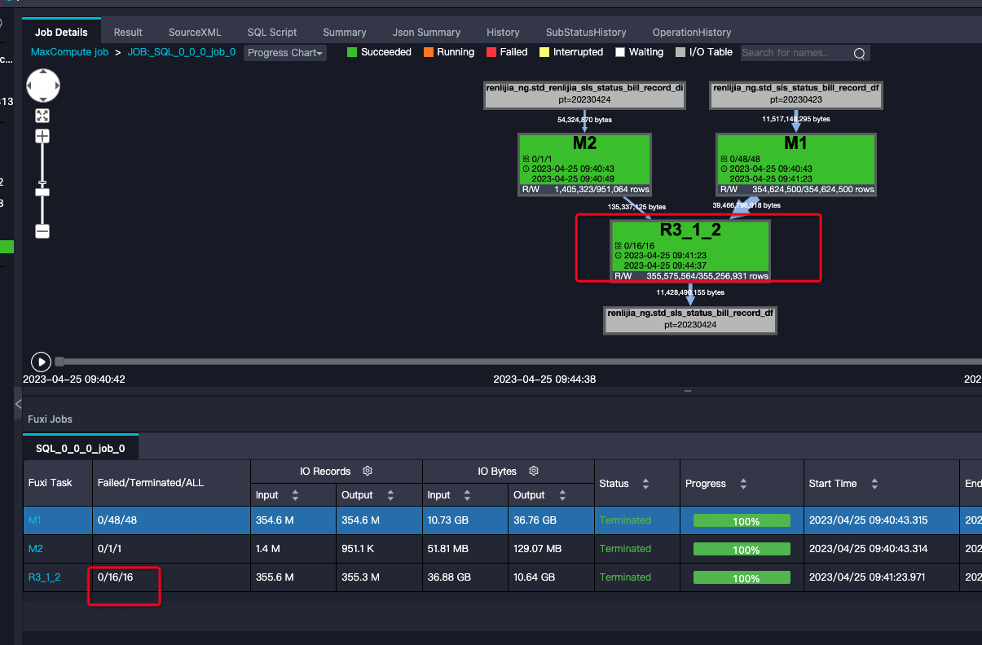Open the OperationHistory tab
This screenshot has width=982, height=645.
click(x=692, y=32)
